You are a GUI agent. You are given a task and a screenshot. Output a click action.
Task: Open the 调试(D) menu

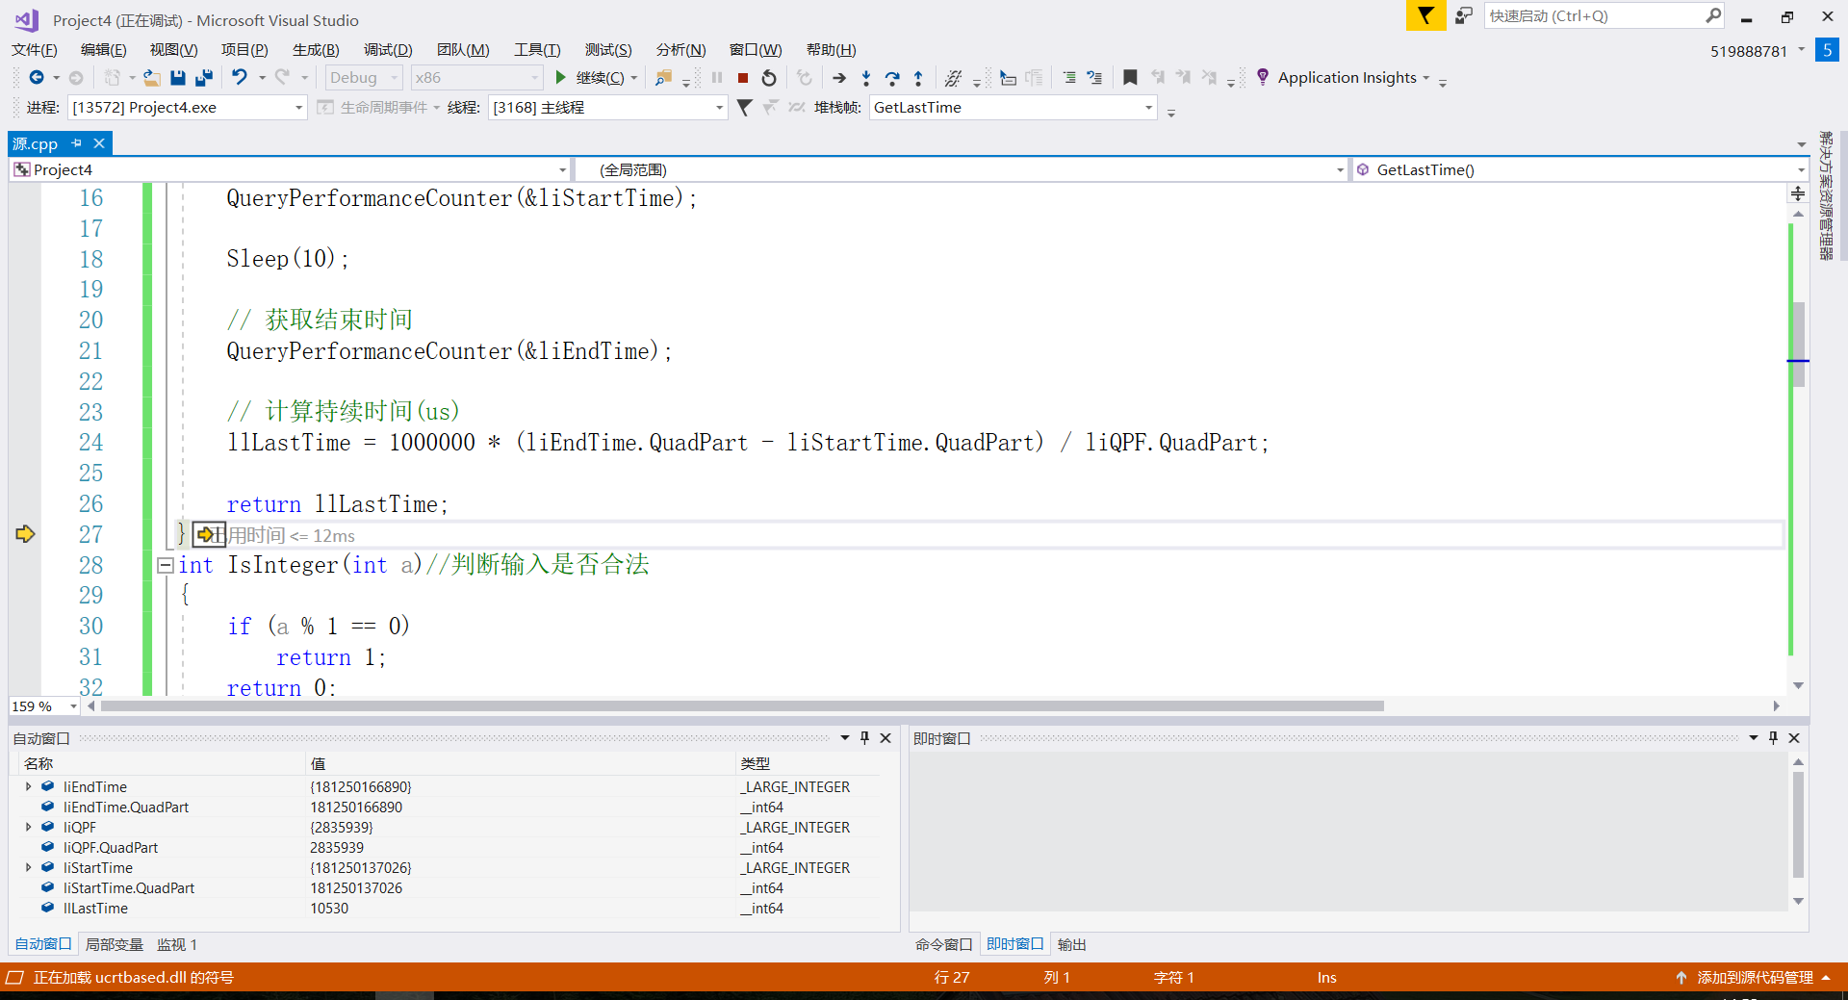pyautogui.click(x=388, y=50)
